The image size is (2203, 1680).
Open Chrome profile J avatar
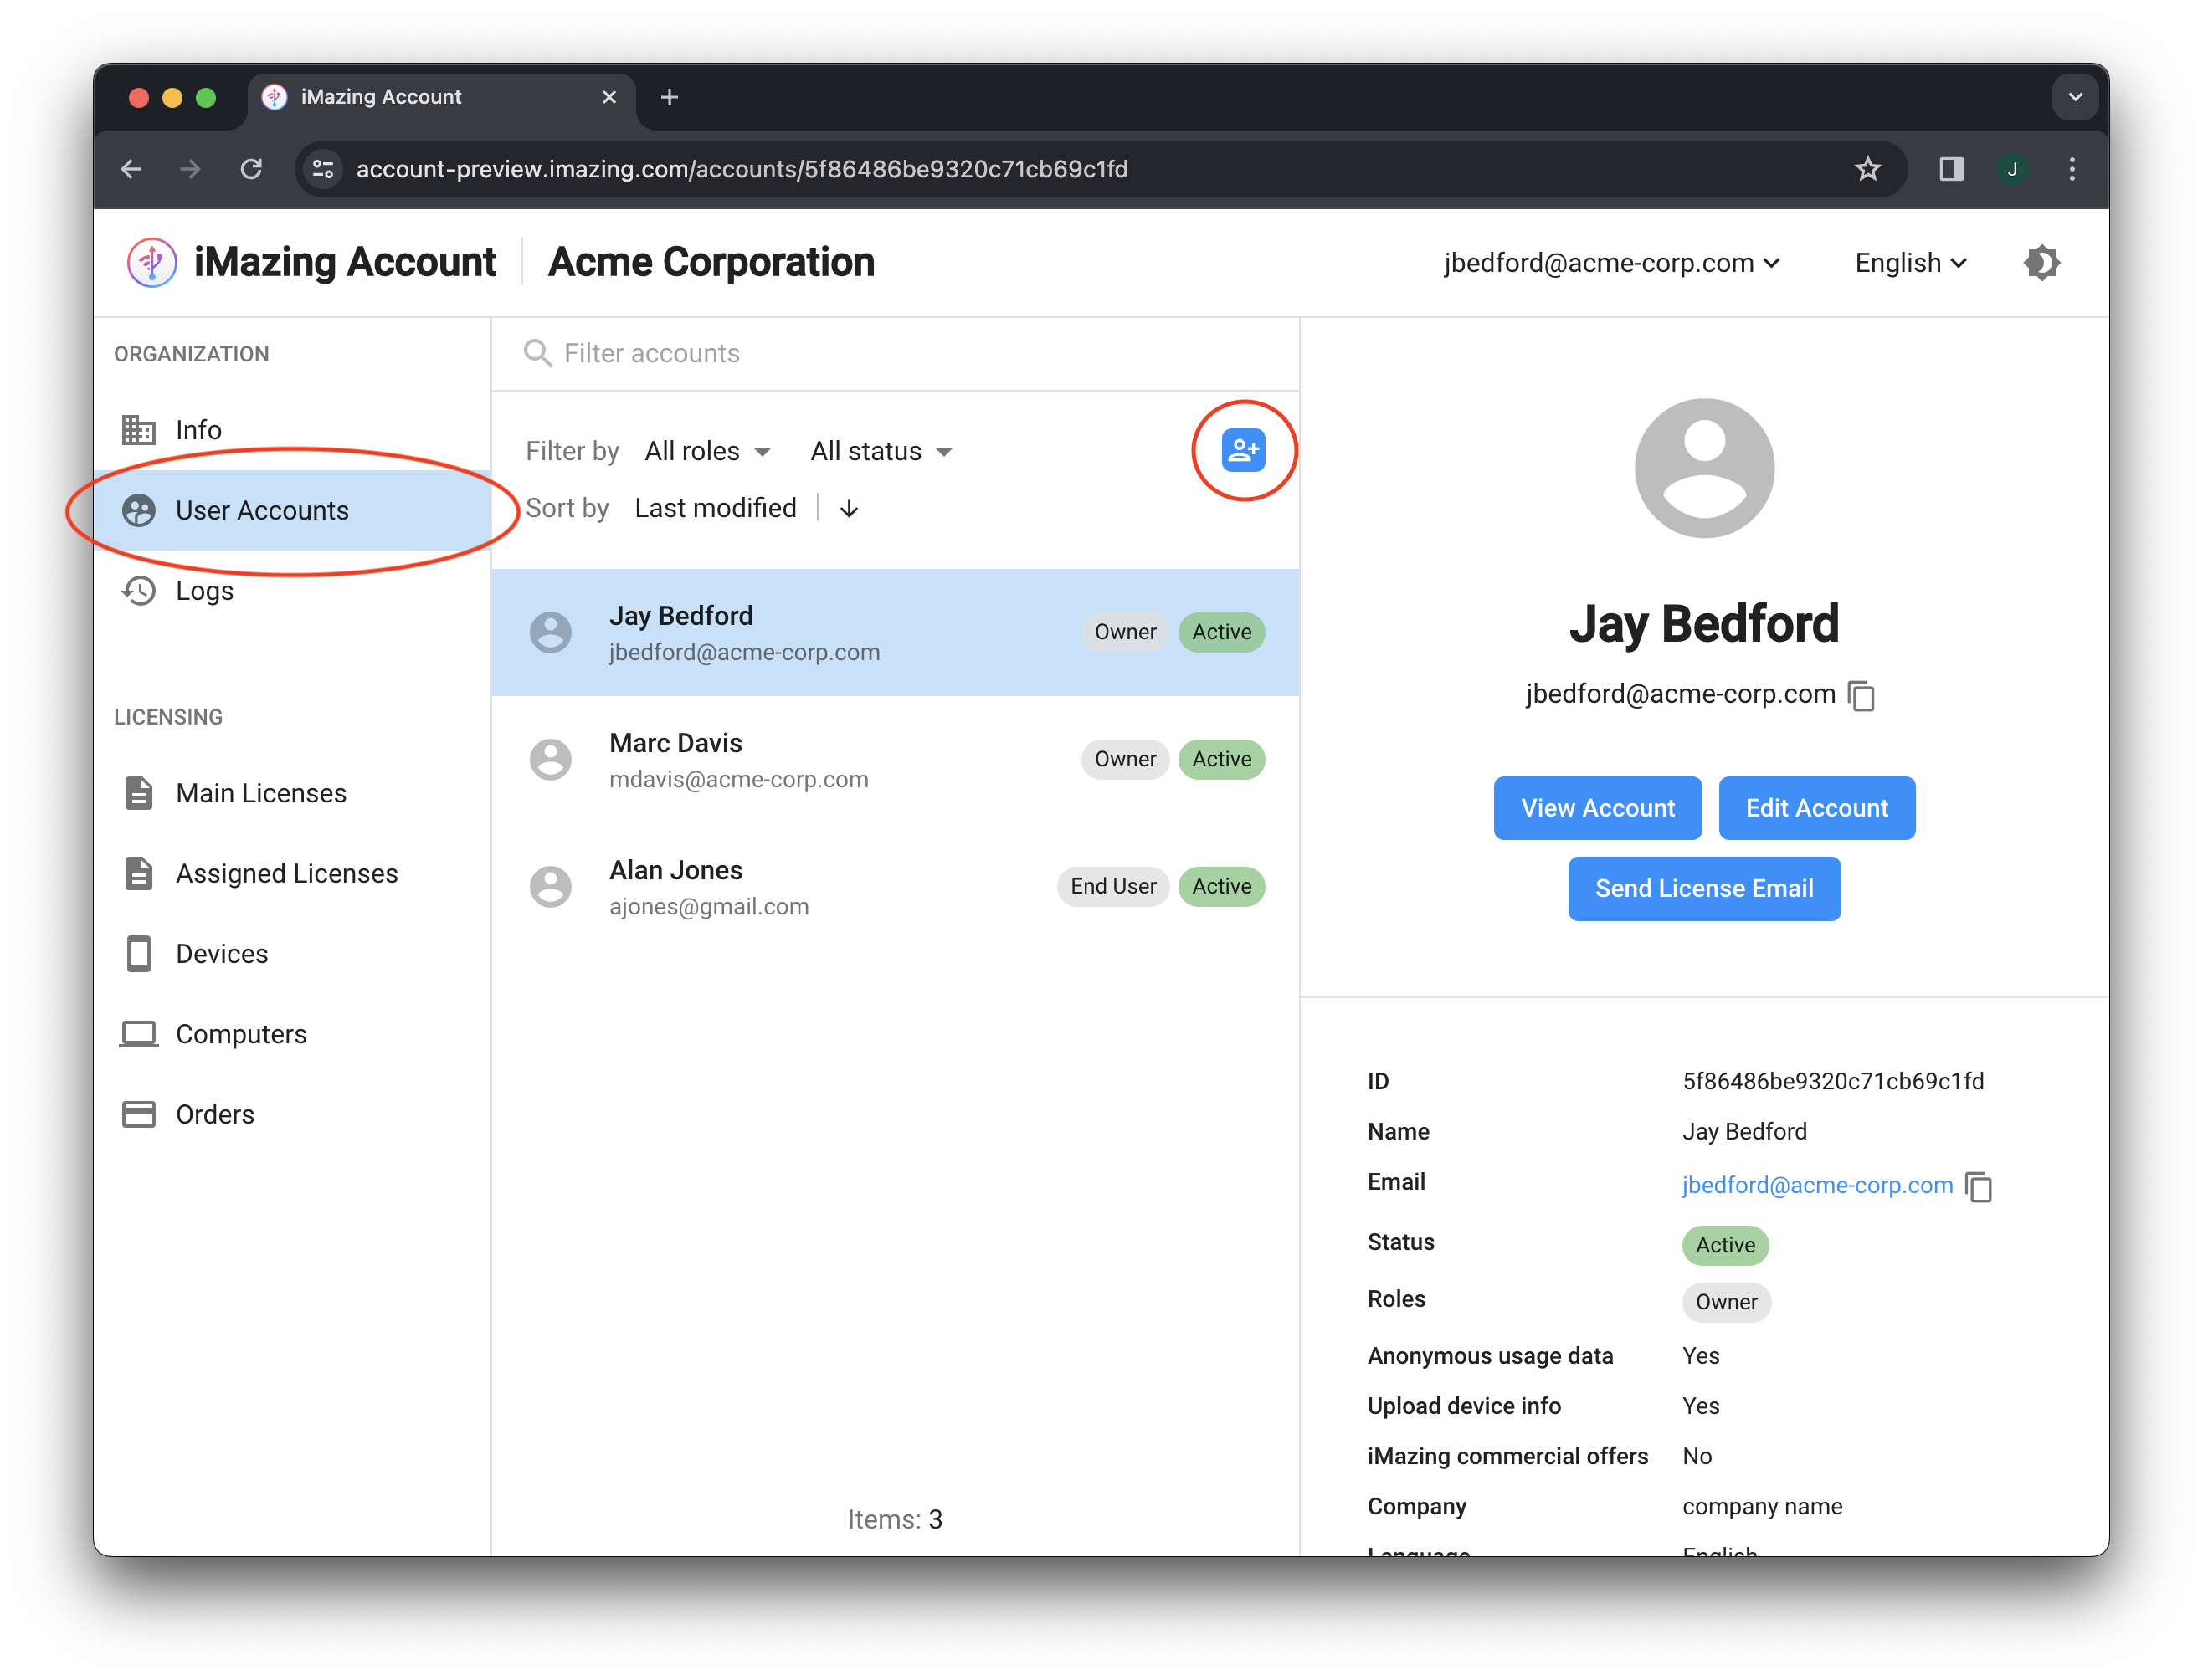pyautogui.click(x=2012, y=169)
